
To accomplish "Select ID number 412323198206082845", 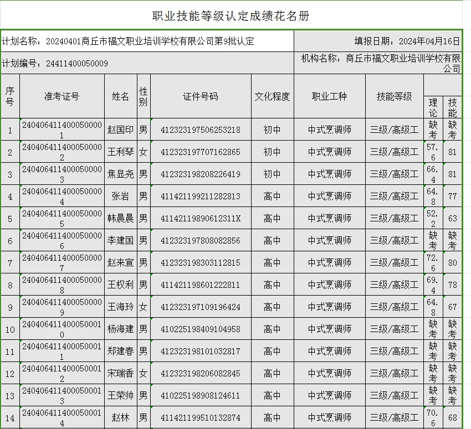I will 201,373.
